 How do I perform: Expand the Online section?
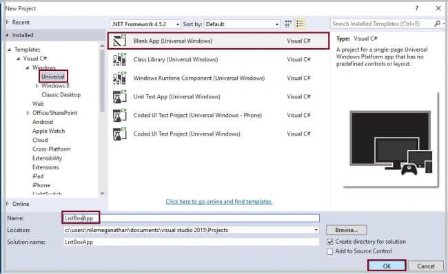pos(8,204)
